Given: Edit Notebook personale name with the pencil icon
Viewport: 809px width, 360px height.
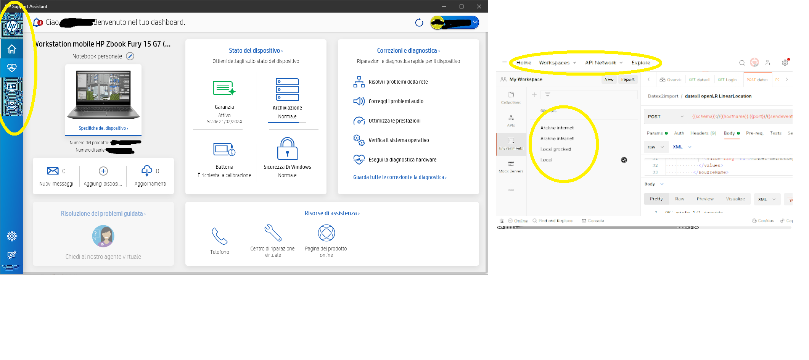Looking at the screenshot, I should (130, 56).
